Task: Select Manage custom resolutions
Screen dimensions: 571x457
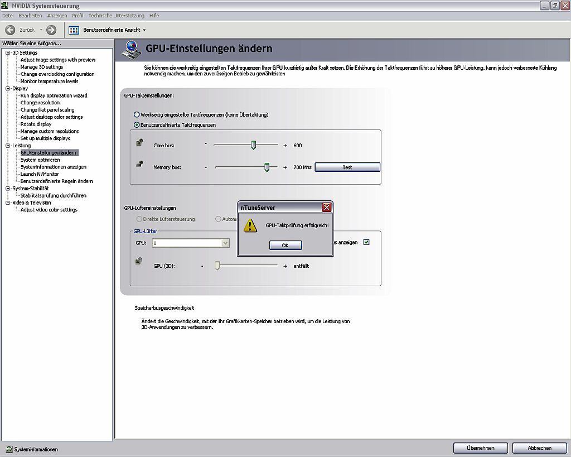Action: (x=50, y=131)
